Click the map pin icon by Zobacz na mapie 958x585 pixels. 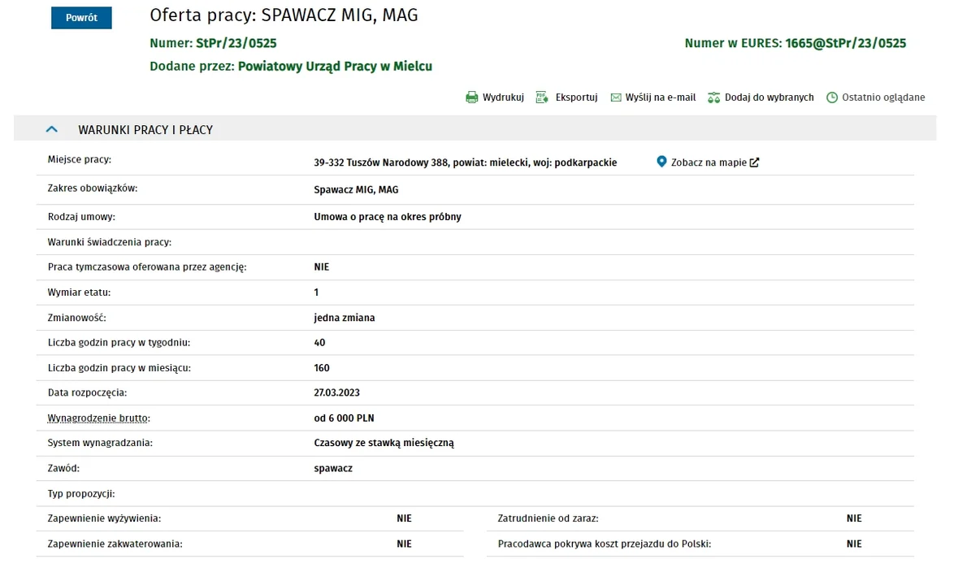[x=661, y=162]
